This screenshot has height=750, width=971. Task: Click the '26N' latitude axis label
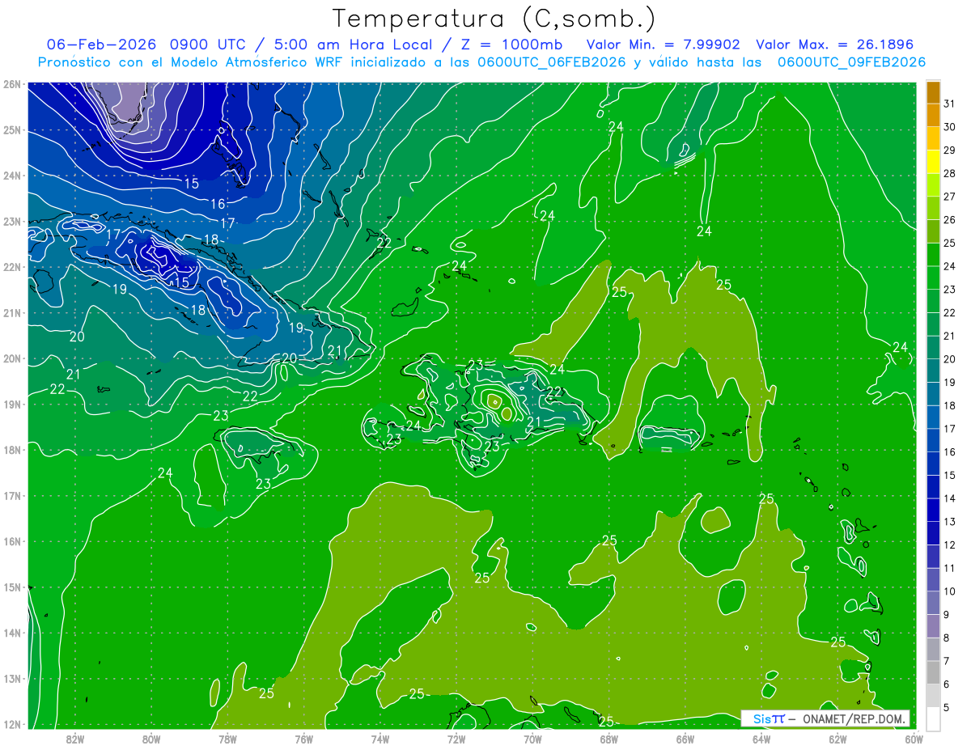coord(12,83)
